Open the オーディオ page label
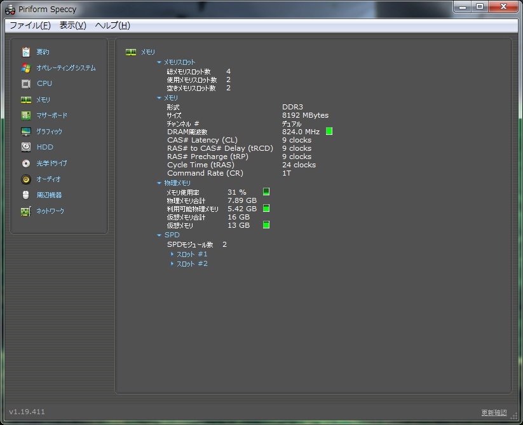The width and height of the screenshot is (523, 425). coord(49,179)
